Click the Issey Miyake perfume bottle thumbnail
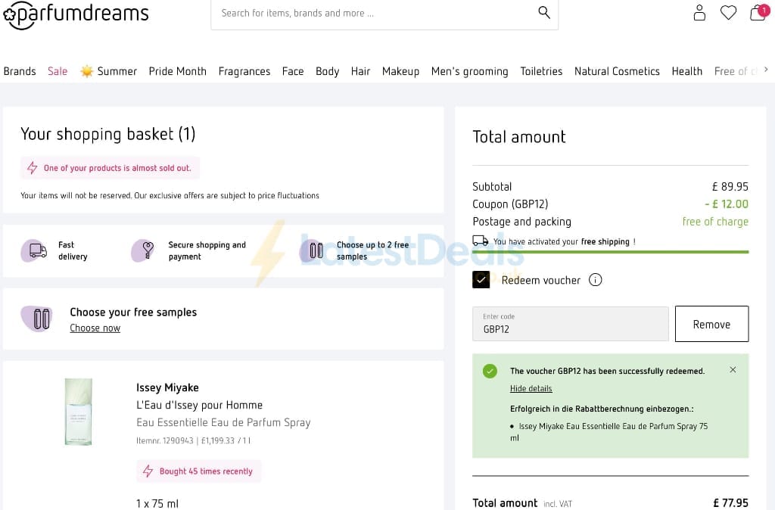 (x=79, y=412)
